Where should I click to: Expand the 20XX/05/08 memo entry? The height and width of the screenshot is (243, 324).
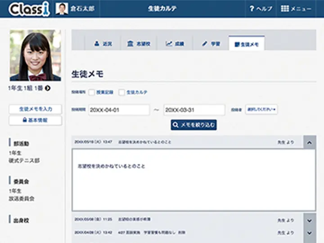309,220
